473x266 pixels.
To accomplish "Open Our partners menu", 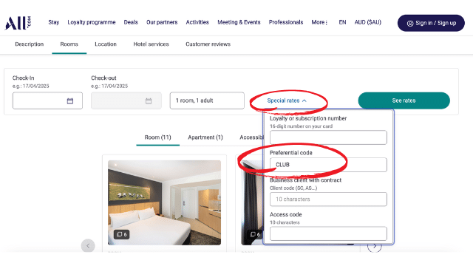I will (162, 22).
